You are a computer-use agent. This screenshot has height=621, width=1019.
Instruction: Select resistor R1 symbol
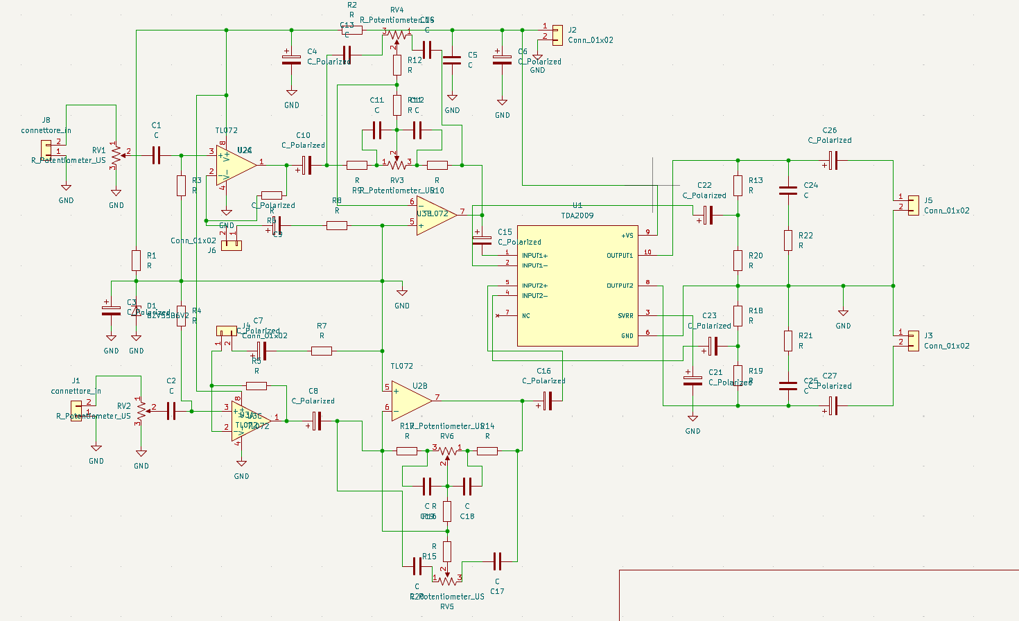click(136, 261)
